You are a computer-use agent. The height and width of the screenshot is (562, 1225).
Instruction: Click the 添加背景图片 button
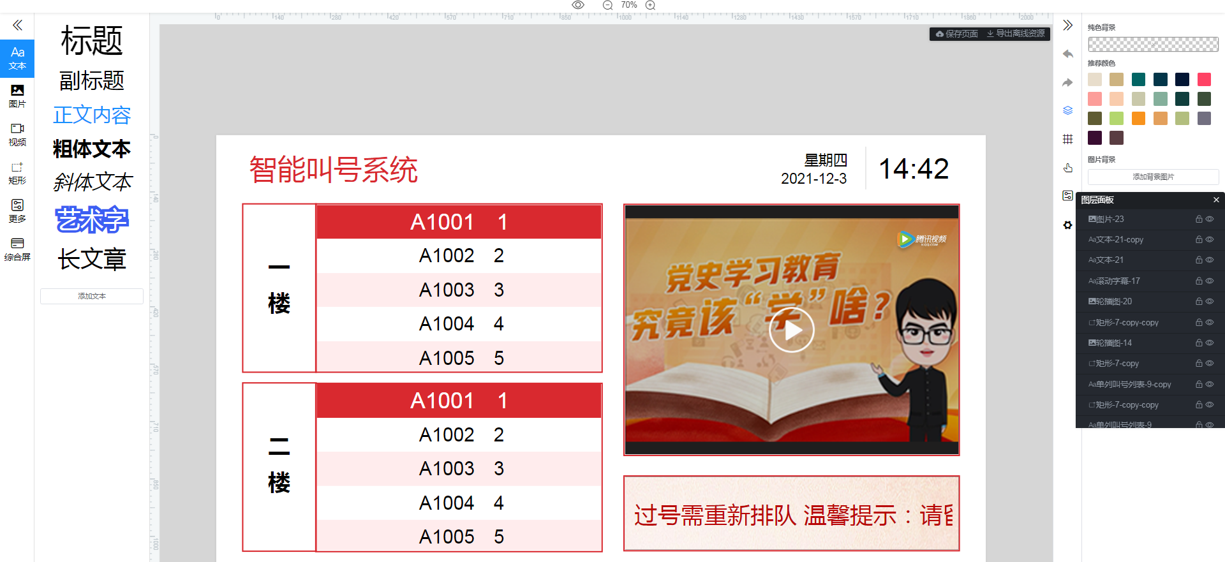click(x=1153, y=177)
